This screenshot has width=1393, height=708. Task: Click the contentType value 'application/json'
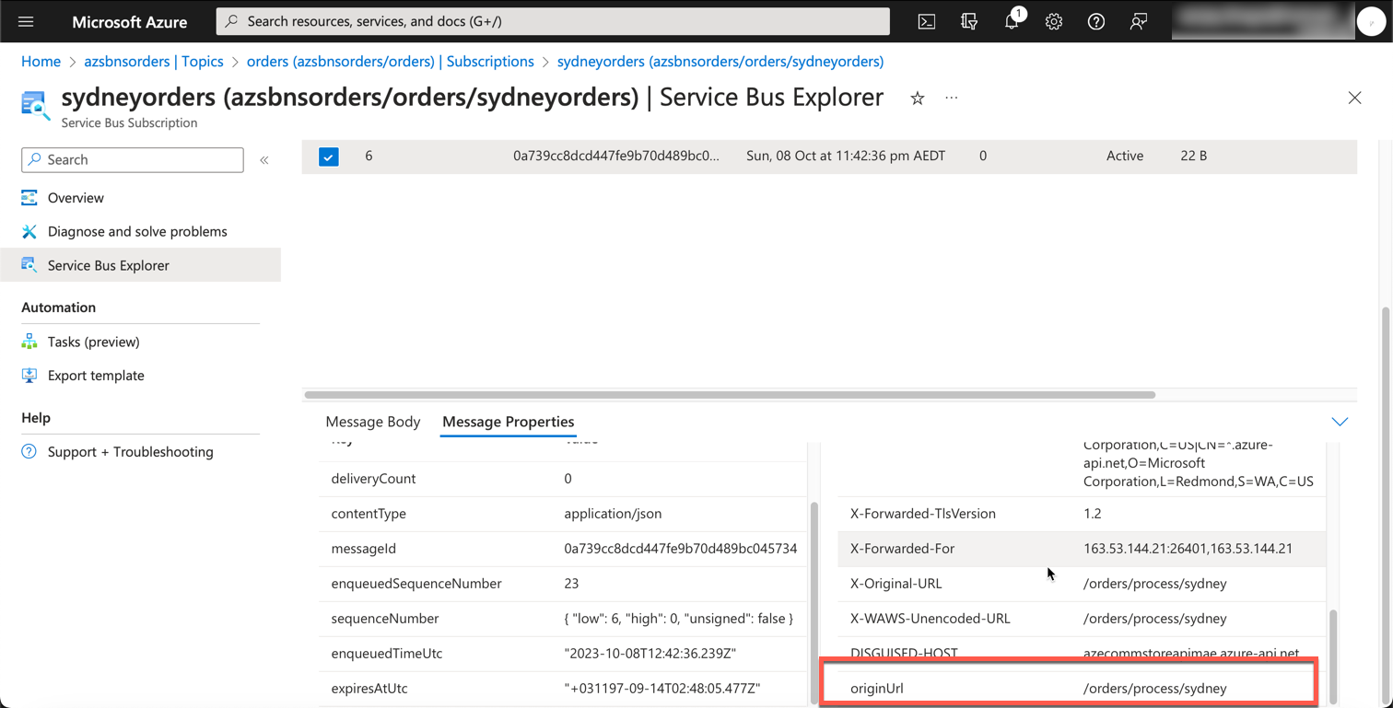click(x=613, y=514)
